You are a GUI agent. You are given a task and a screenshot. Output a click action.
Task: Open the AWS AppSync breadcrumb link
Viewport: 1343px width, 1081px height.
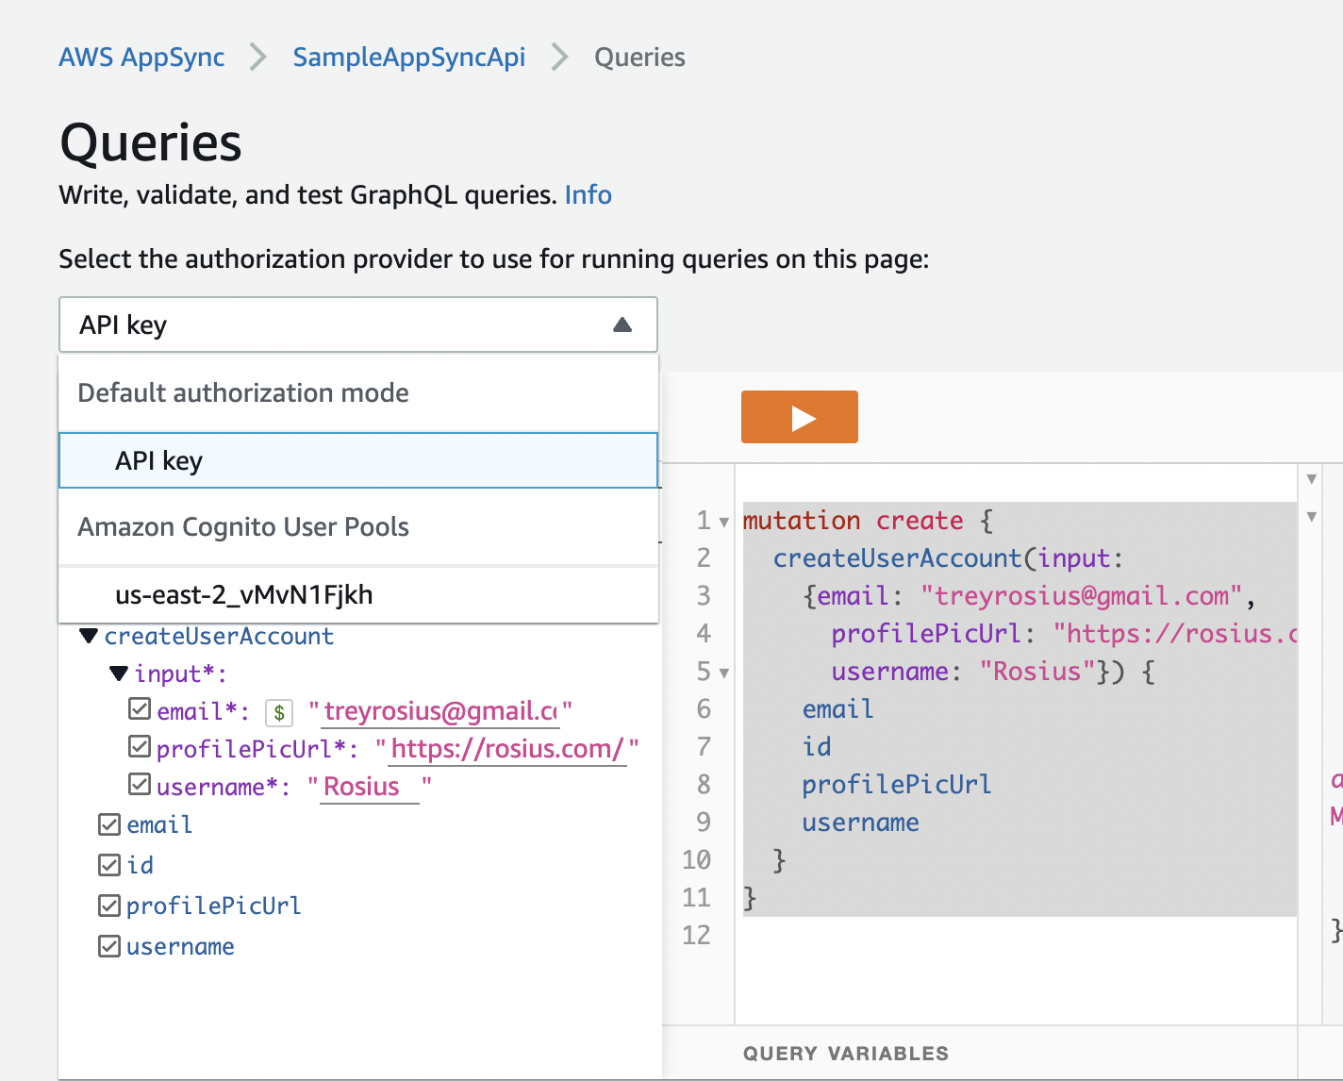pyautogui.click(x=141, y=58)
